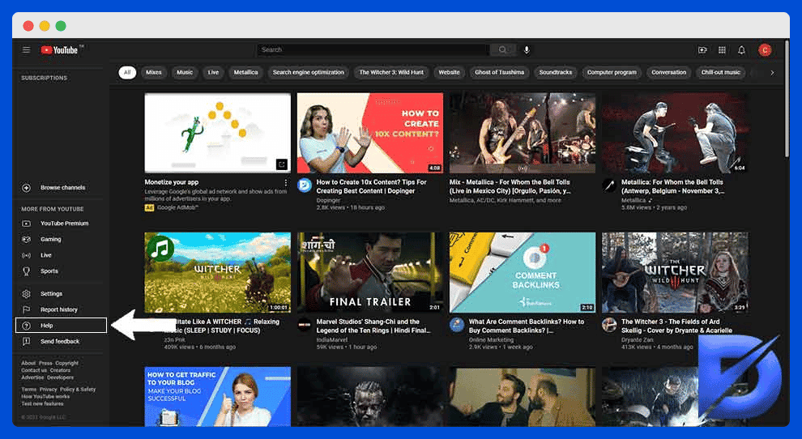Select the Conversation filter chip
The width and height of the screenshot is (802, 439).
click(x=668, y=73)
